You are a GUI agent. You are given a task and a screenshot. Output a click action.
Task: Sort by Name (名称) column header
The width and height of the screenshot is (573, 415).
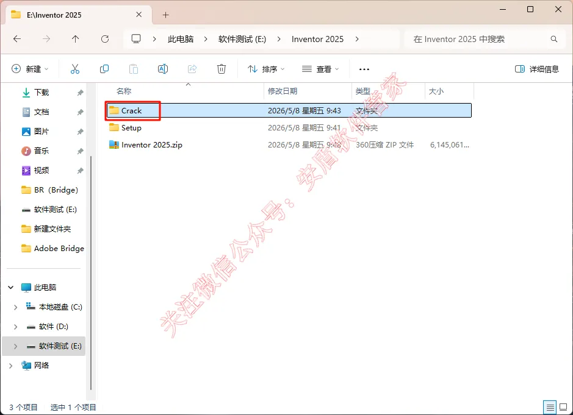[124, 91]
